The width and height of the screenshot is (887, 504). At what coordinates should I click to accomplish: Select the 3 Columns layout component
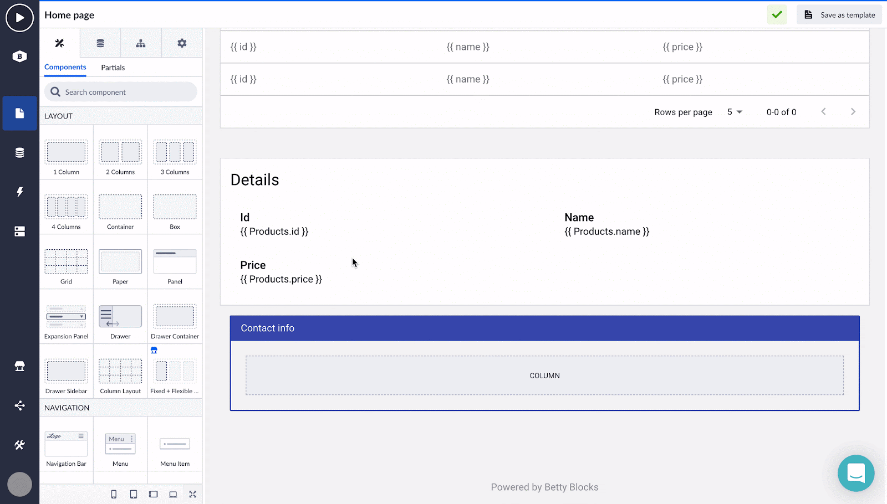point(175,152)
